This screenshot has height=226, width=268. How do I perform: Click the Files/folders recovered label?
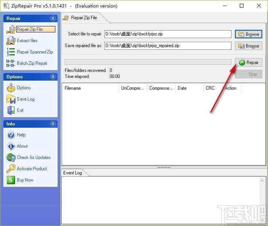pyautogui.click(x=85, y=70)
